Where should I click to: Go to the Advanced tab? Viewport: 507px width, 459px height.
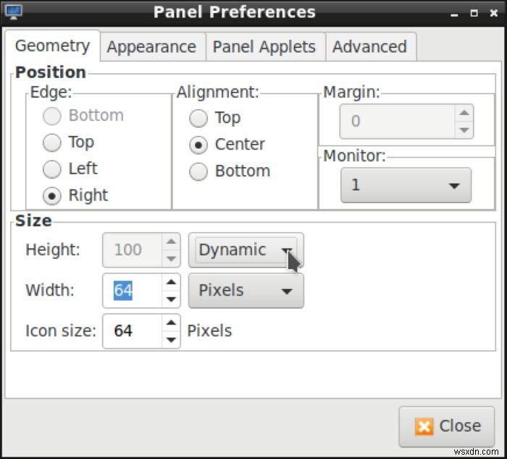pyautogui.click(x=369, y=47)
